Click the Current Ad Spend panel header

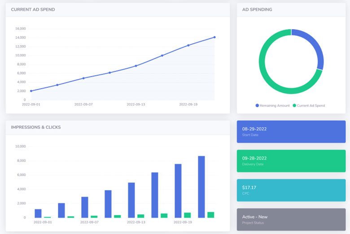click(33, 9)
